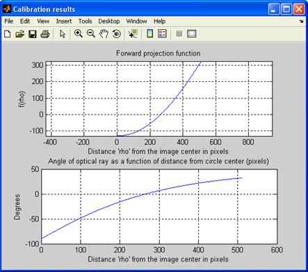
Task: Click the '300' tick label on f(rho) axis
Action: pos(38,65)
